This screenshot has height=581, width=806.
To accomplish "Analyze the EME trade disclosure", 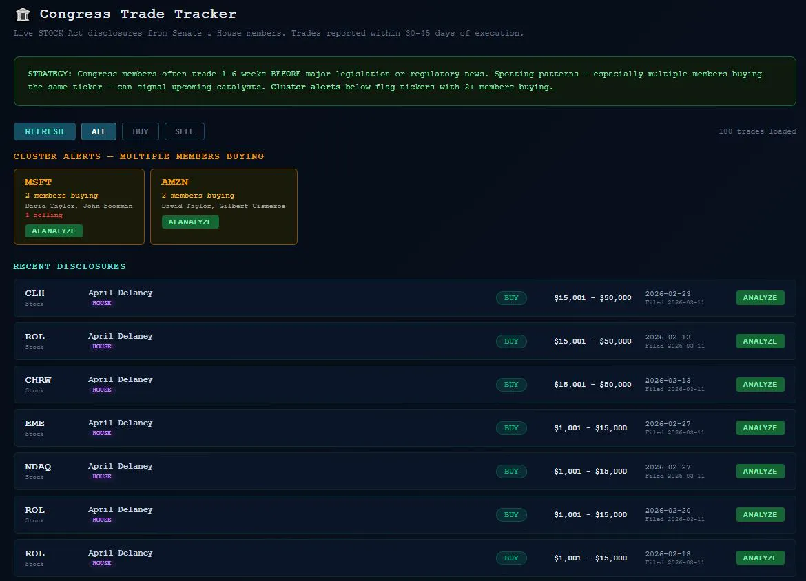I will click(761, 428).
